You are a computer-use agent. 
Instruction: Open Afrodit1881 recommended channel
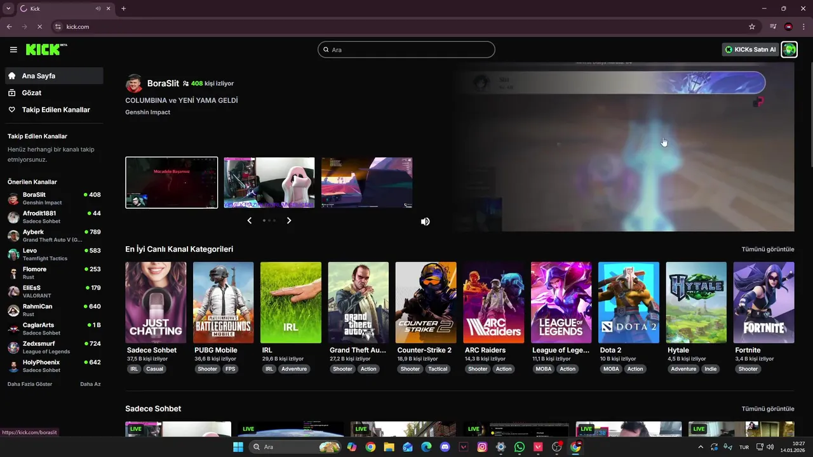click(x=54, y=217)
